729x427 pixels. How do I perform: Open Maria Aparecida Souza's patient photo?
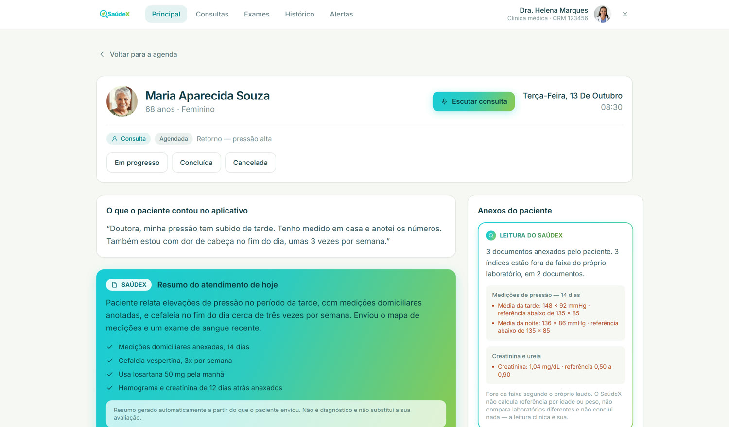point(122,101)
